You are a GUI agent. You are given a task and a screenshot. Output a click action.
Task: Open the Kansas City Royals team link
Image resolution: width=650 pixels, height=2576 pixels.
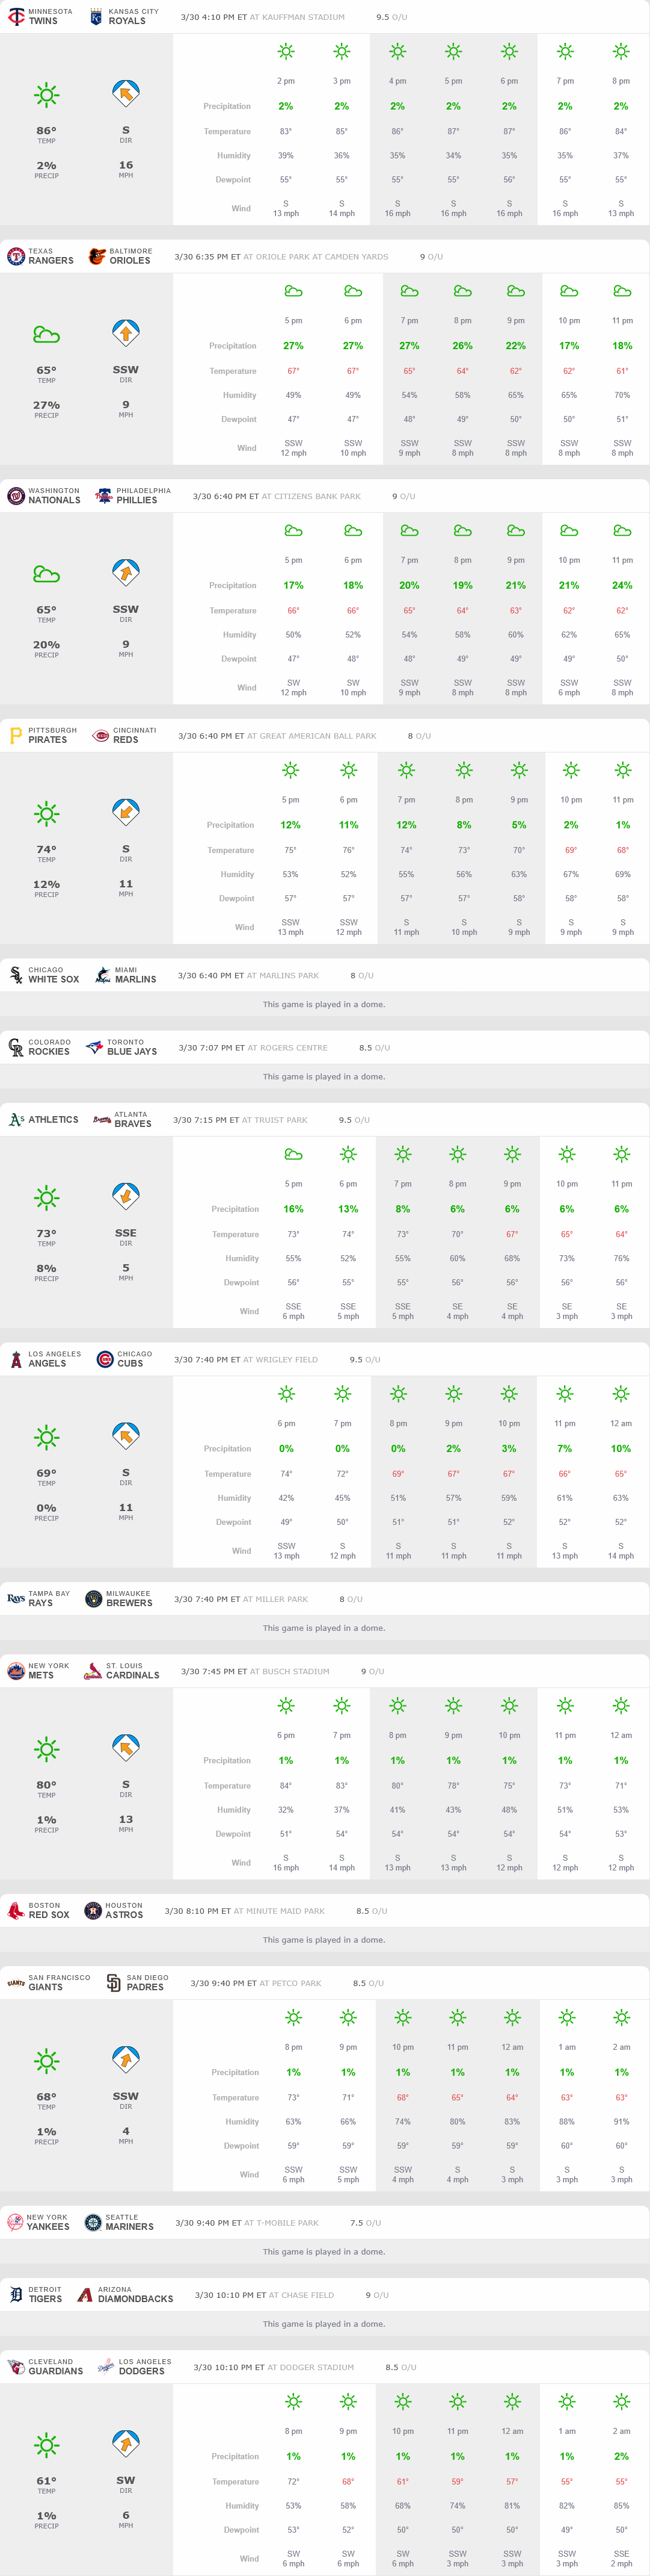tap(127, 21)
